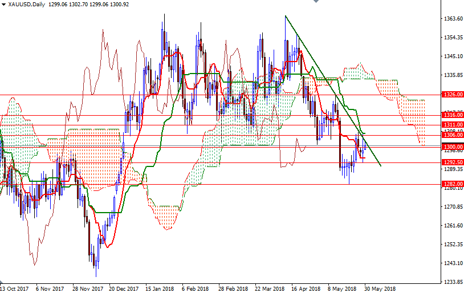Click the 1233.85 price scale value
Image resolution: width=464 pixels, height=293 pixels.
click(453, 282)
